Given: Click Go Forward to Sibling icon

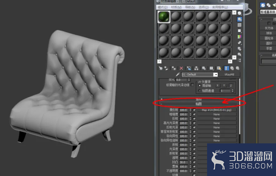Looking at the screenshot, I should (238, 68).
